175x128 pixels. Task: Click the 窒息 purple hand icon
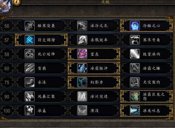click(82, 54)
